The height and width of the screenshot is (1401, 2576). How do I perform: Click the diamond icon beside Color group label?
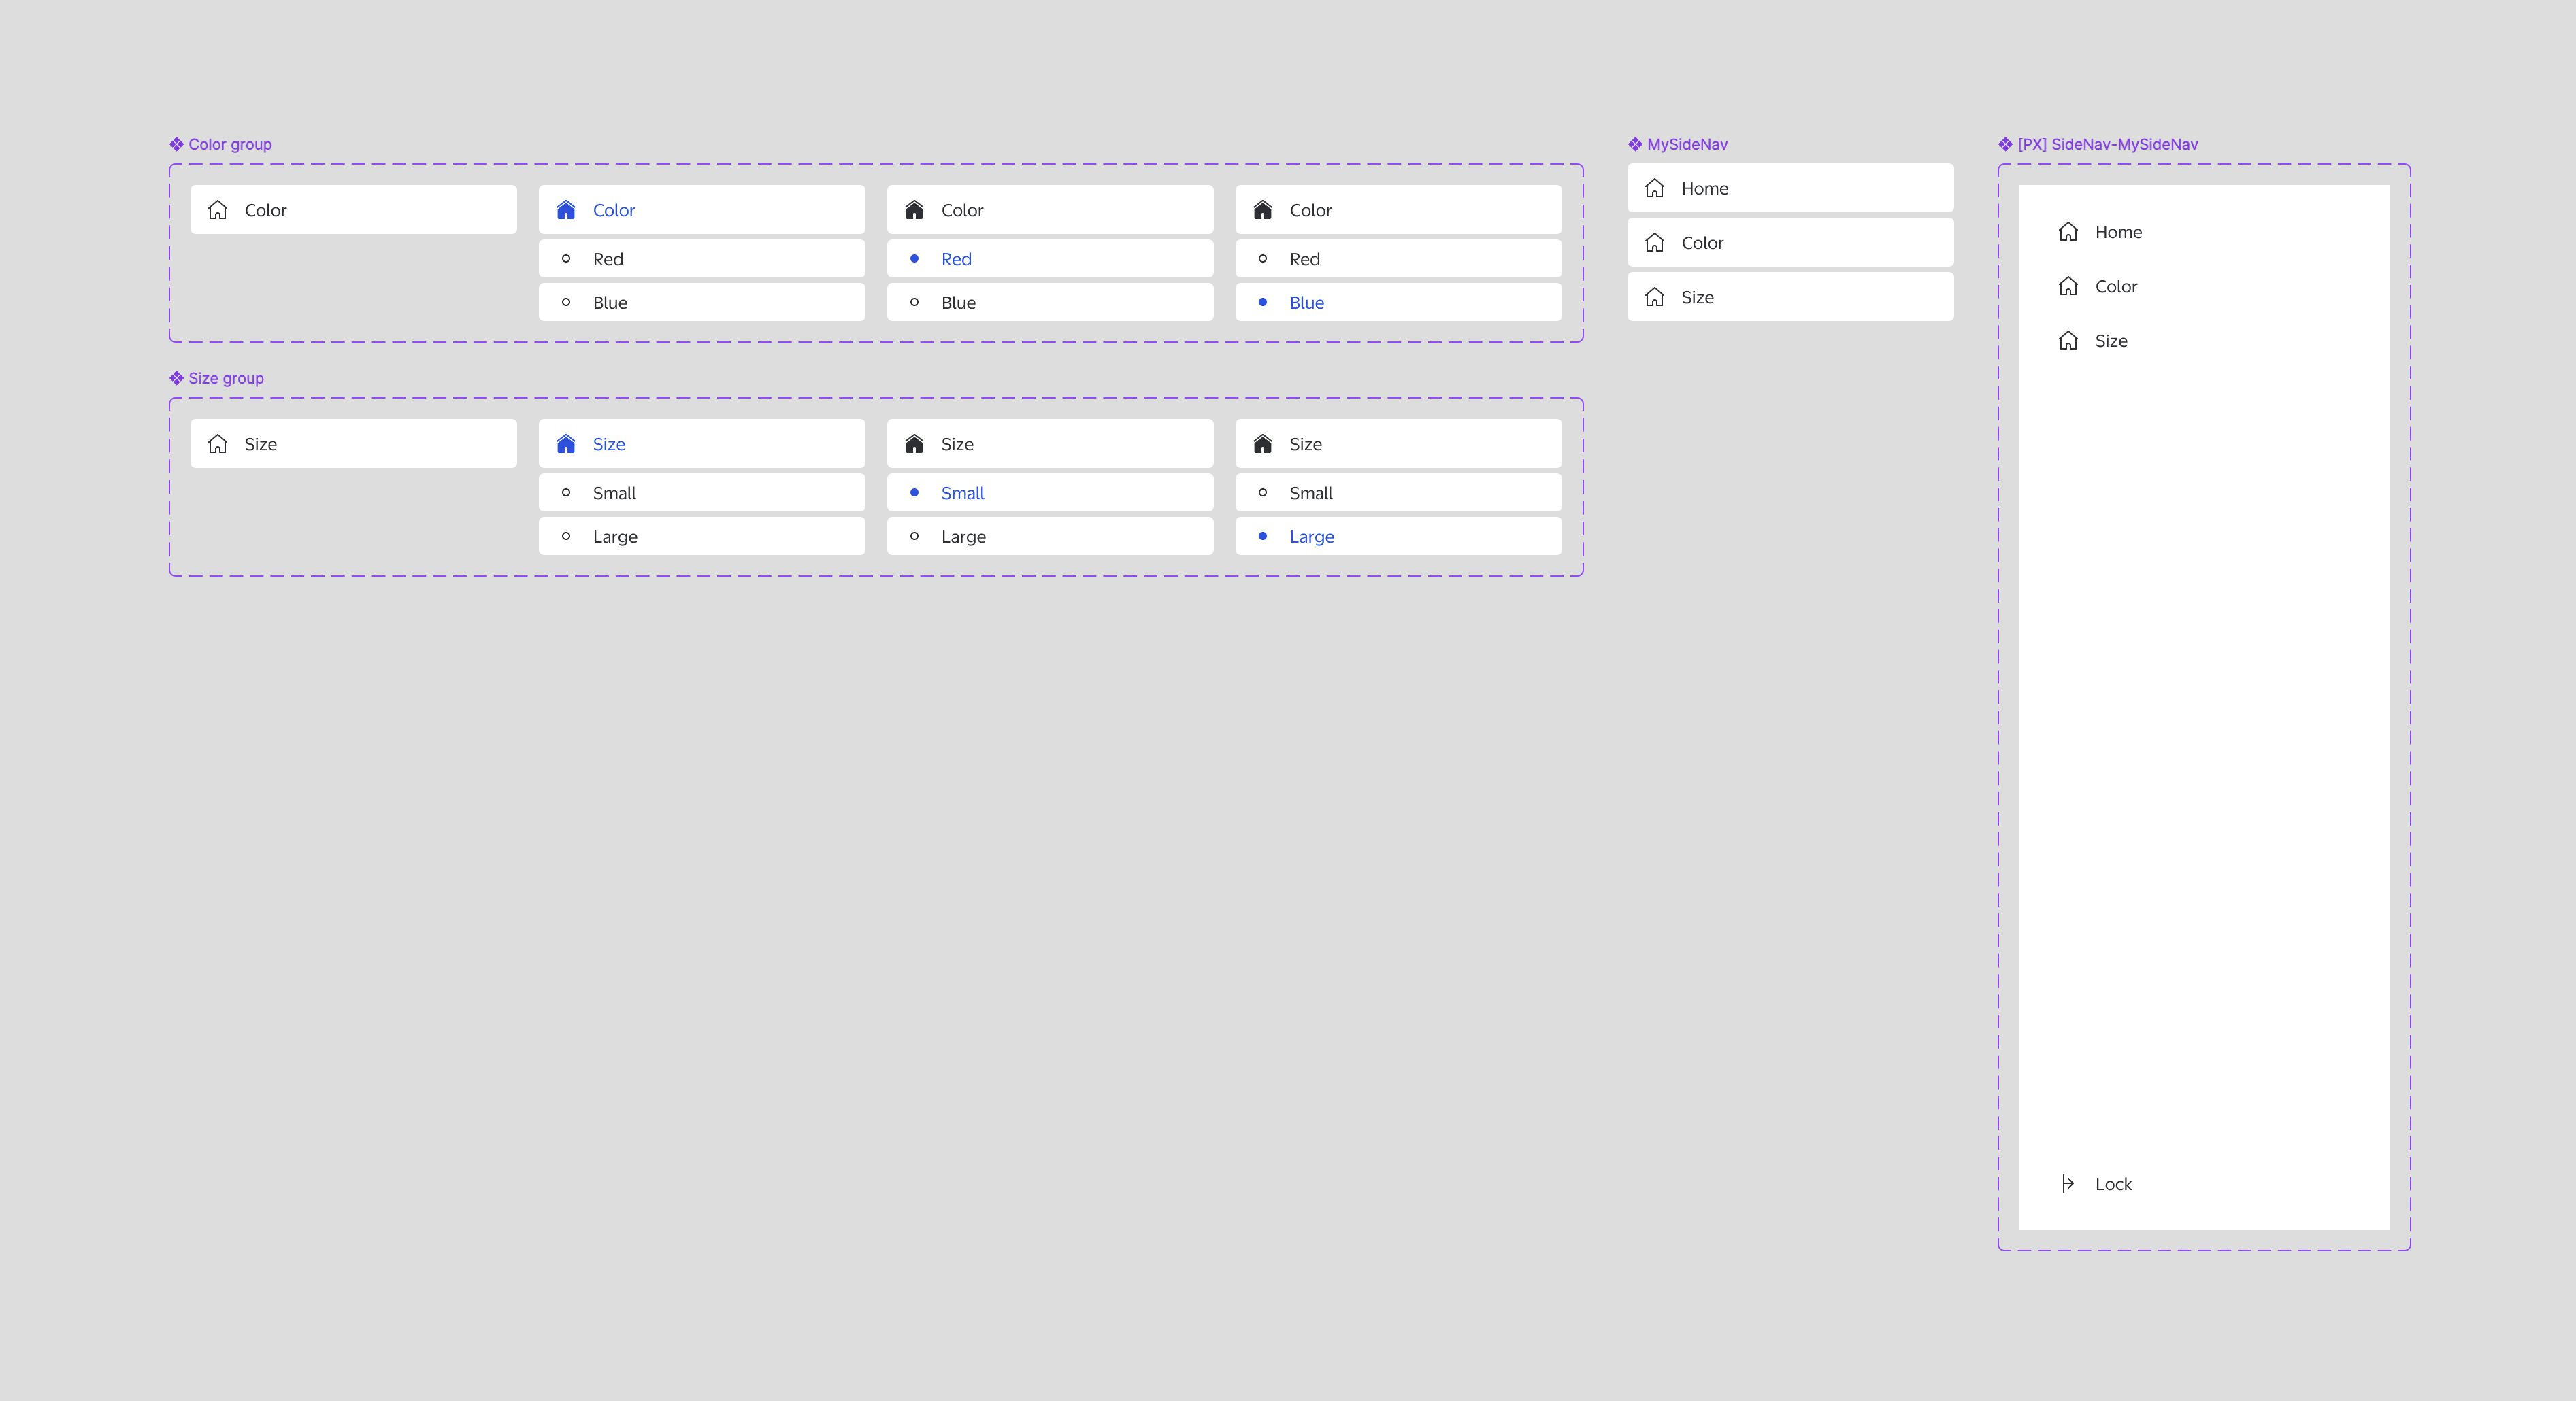[x=176, y=144]
